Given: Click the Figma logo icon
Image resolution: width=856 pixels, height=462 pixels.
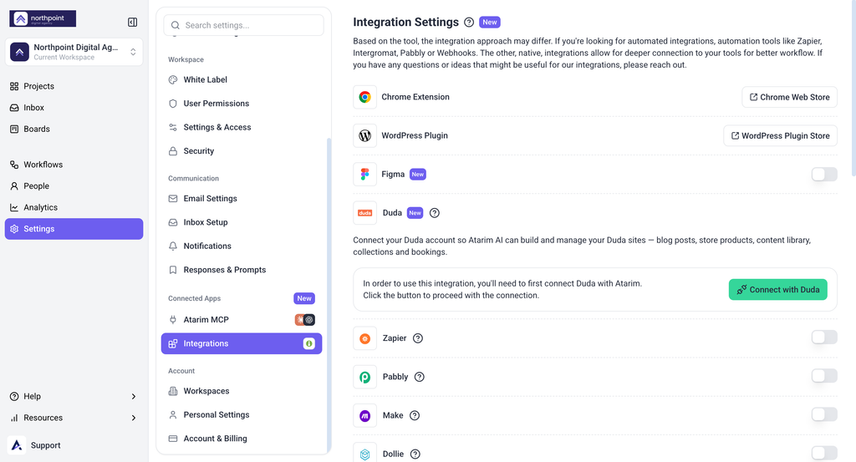Looking at the screenshot, I should coord(364,175).
